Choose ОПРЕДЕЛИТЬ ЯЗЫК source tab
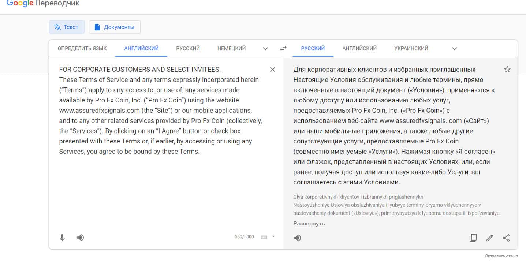This screenshot has height=261, width=526. (x=82, y=48)
